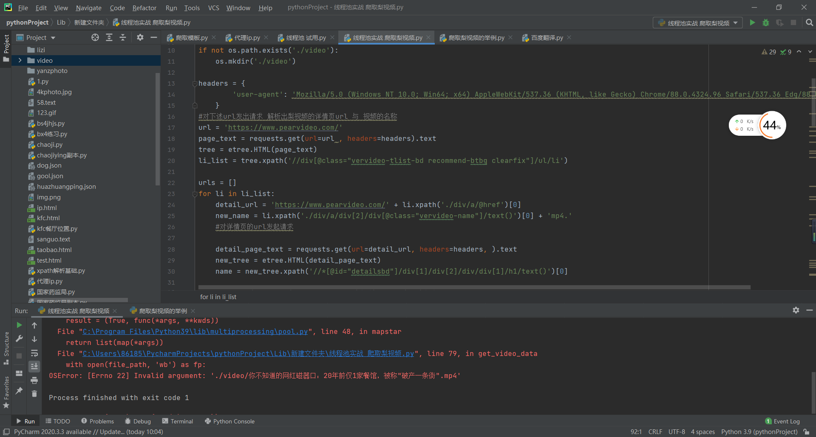816x437 pixels.
Task: Close the 线程池 试用.py tab
Action: tap(332, 37)
